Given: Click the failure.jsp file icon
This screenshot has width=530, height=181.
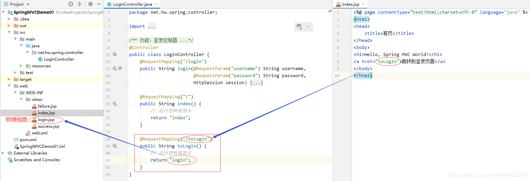Looking at the screenshot, I should [x=34, y=106].
